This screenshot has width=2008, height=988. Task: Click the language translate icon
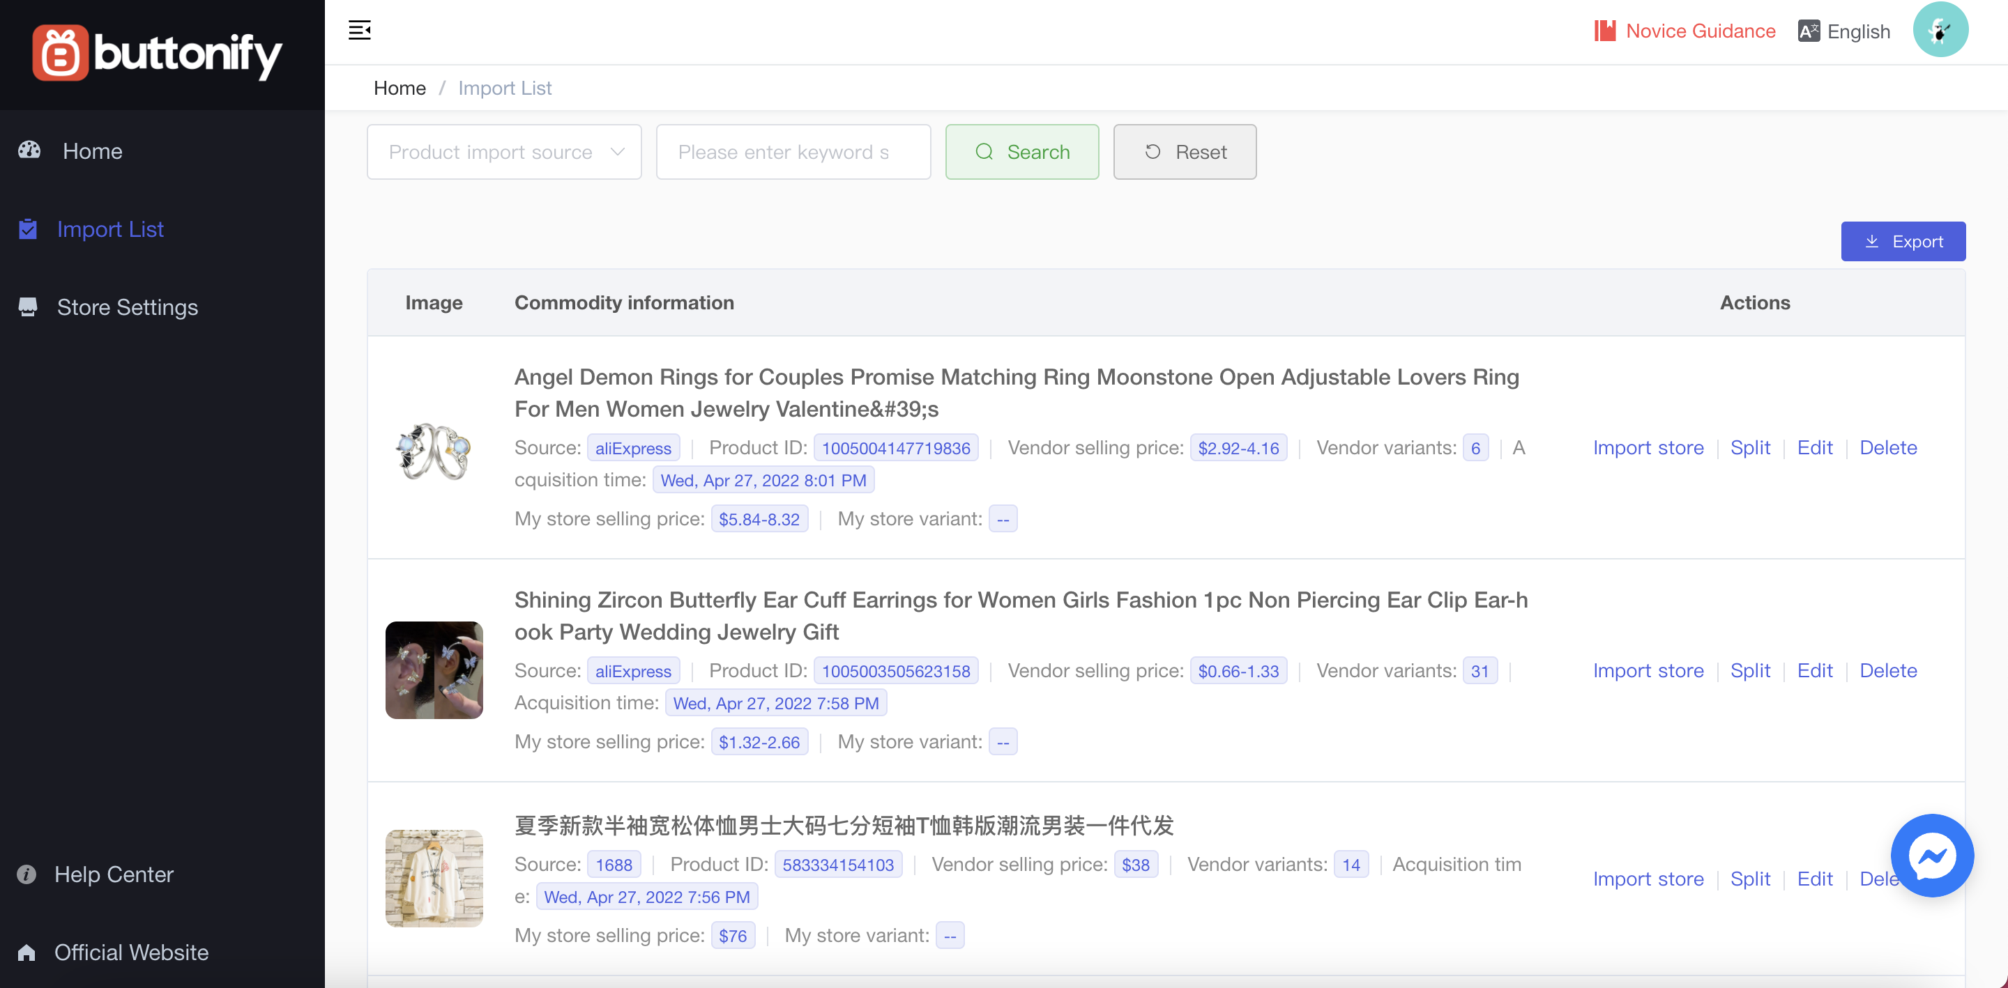coord(1808,31)
